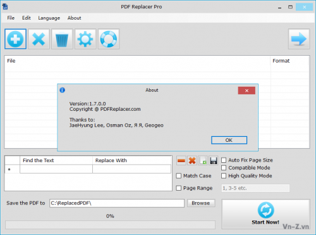Click the Copyright @ PDFReplacer.com text
Screen dimensions: 316x235
point(105,109)
